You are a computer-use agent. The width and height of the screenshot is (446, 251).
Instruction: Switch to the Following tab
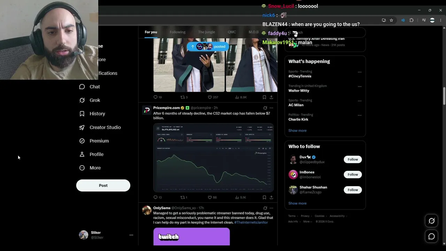(178, 32)
